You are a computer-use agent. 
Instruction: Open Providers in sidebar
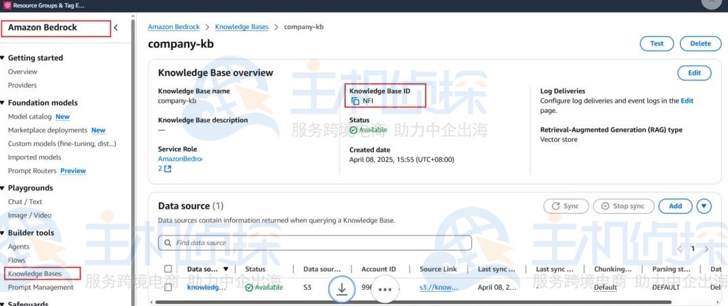click(x=22, y=85)
